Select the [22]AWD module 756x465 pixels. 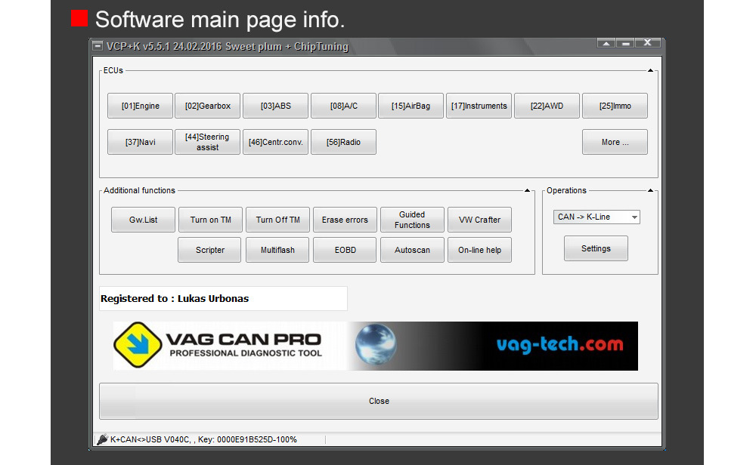tap(547, 106)
